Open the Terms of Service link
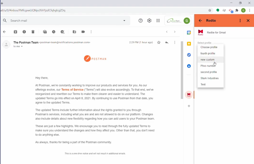Image resolution: width=254 pixels, height=164 pixels. [x=72, y=90]
